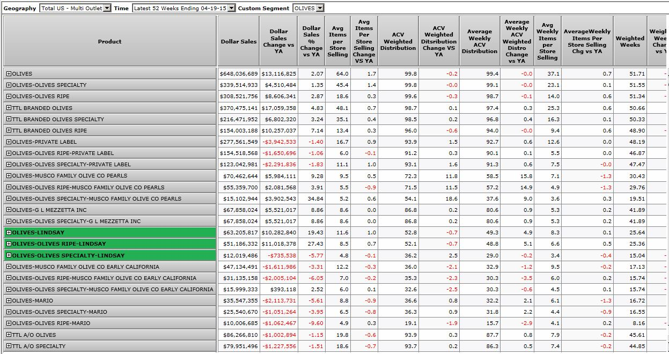Viewport: 669px width, 354px height.
Task: Expand the TTL A/O OLIVES row
Action: tap(9, 335)
